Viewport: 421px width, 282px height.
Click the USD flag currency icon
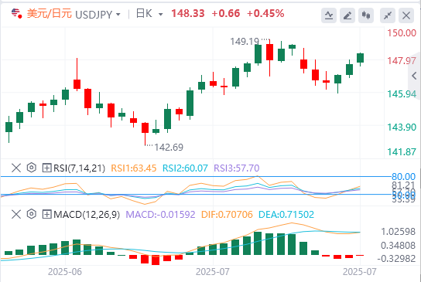[17, 13]
